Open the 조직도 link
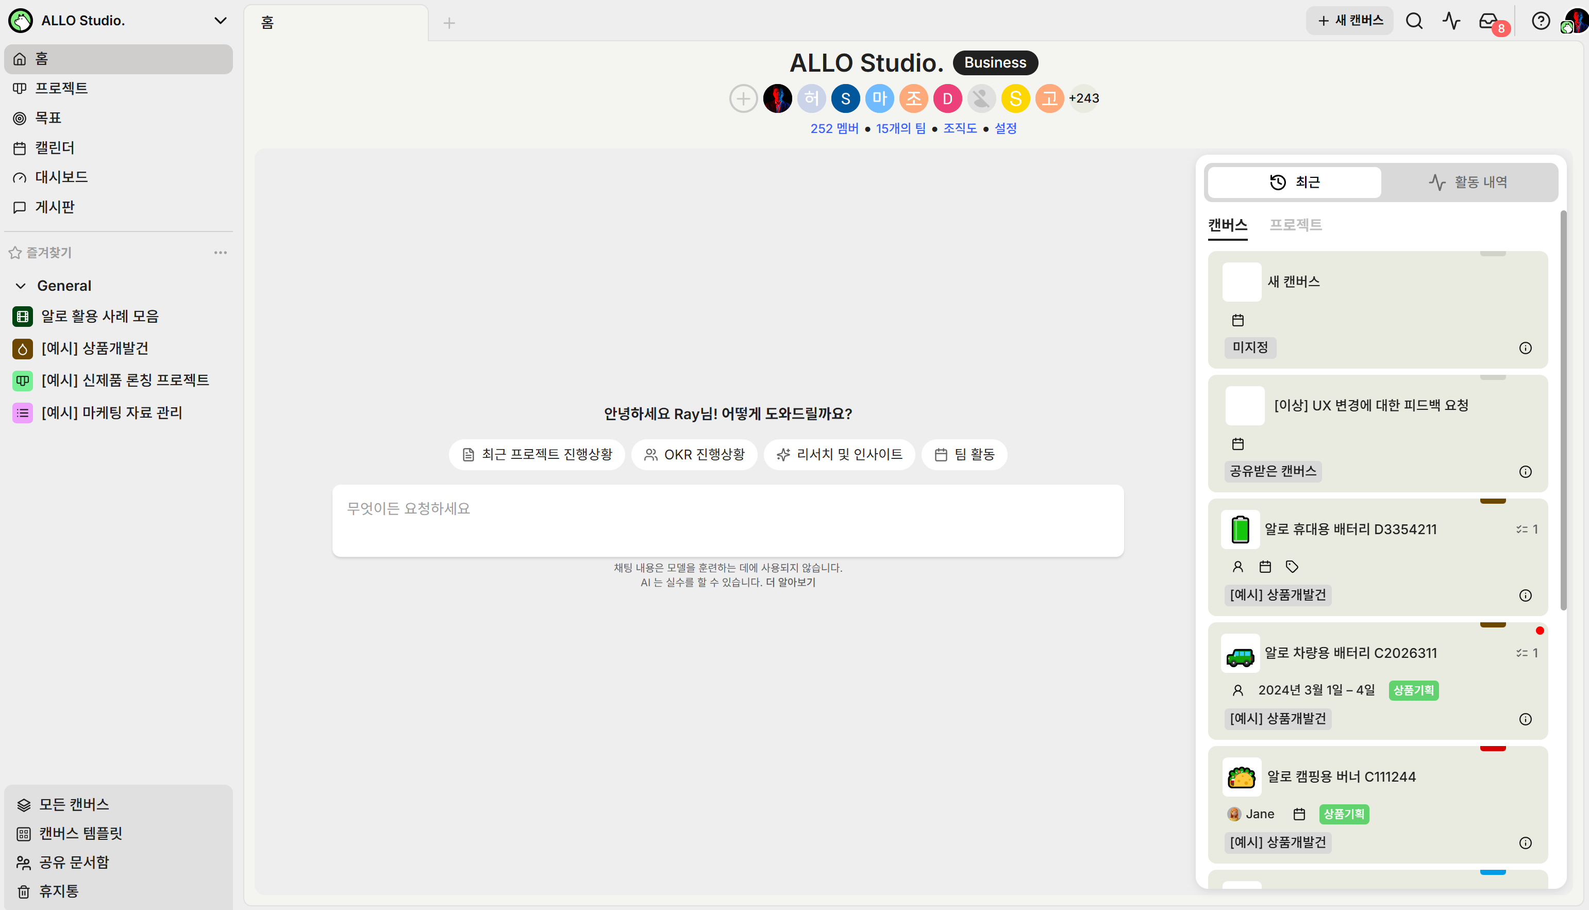This screenshot has width=1589, height=910. click(x=960, y=128)
